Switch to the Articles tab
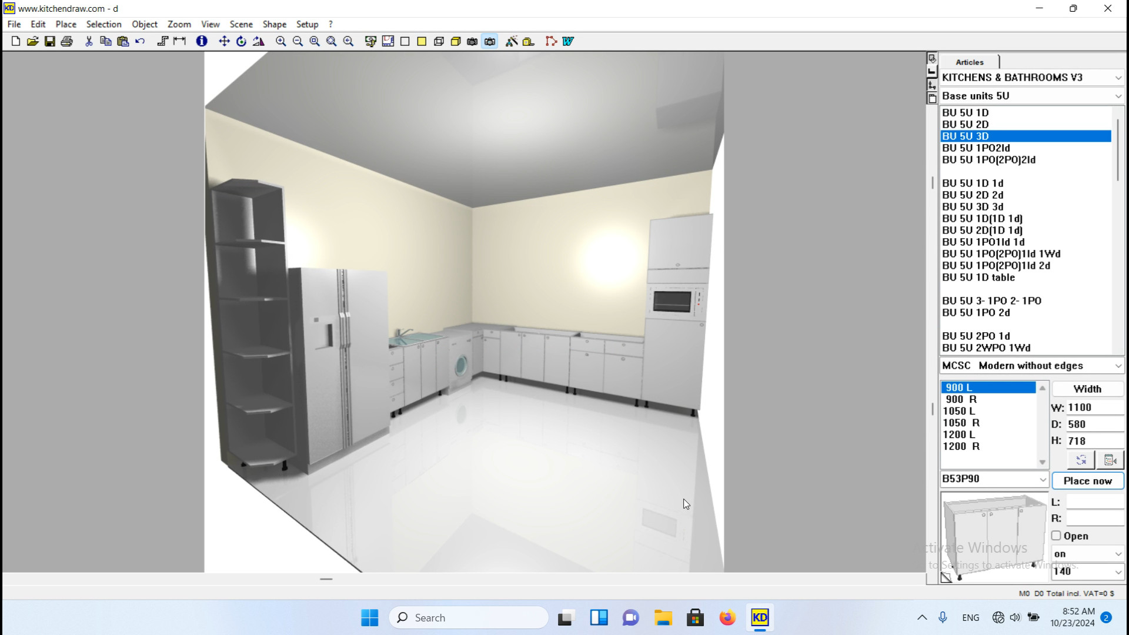The width and height of the screenshot is (1129, 635). coord(969,62)
